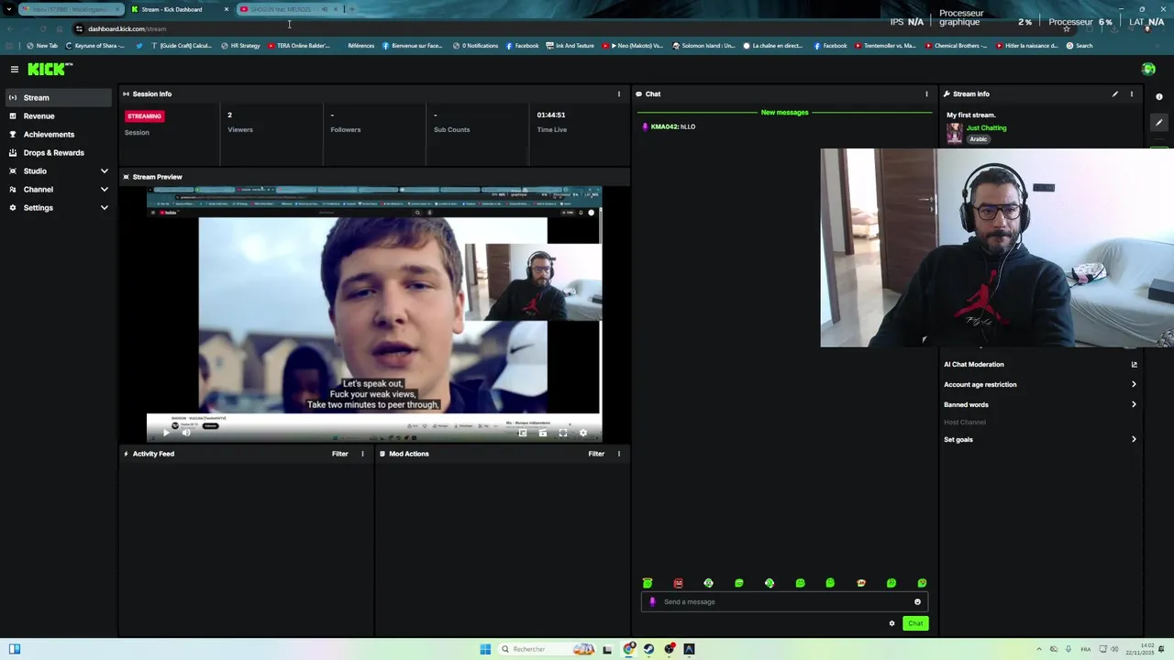Open Session Info panel options menu
Screen dimensions: 1174x660
click(618, 93)
